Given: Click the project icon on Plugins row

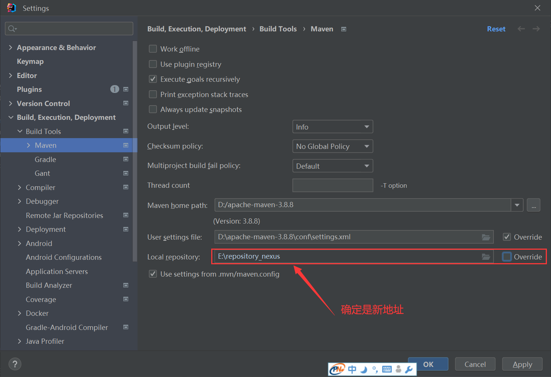Looking at the screenshot, I should click(126, 89).
